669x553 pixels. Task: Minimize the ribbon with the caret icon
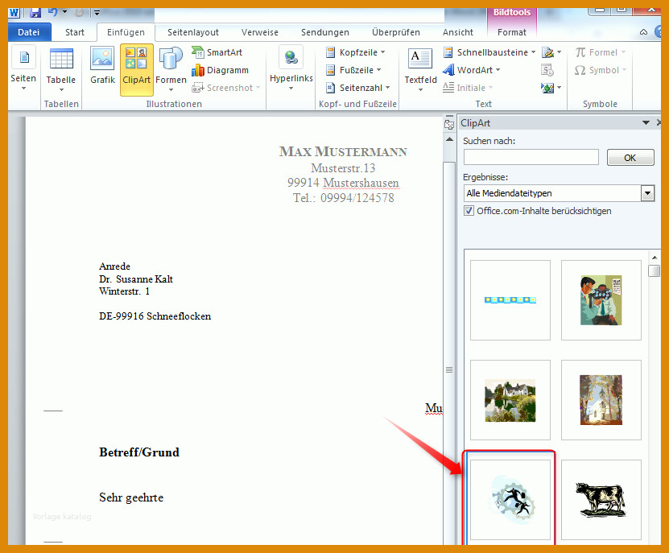pyautogui.click(x=643, y=32)
